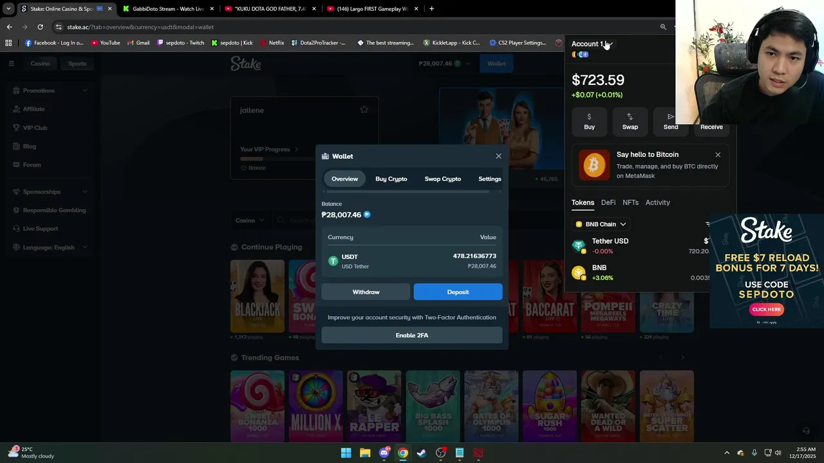This screenshot has height=463, width=824.
Task: Switch to the Buy Crypto tab
Action: click(391, 179)
